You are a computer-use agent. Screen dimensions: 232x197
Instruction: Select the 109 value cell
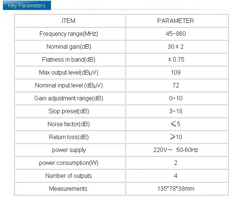(177, 72)
